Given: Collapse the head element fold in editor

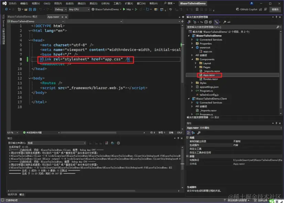Looking at the screenshot, I should (x=30, y=40).
